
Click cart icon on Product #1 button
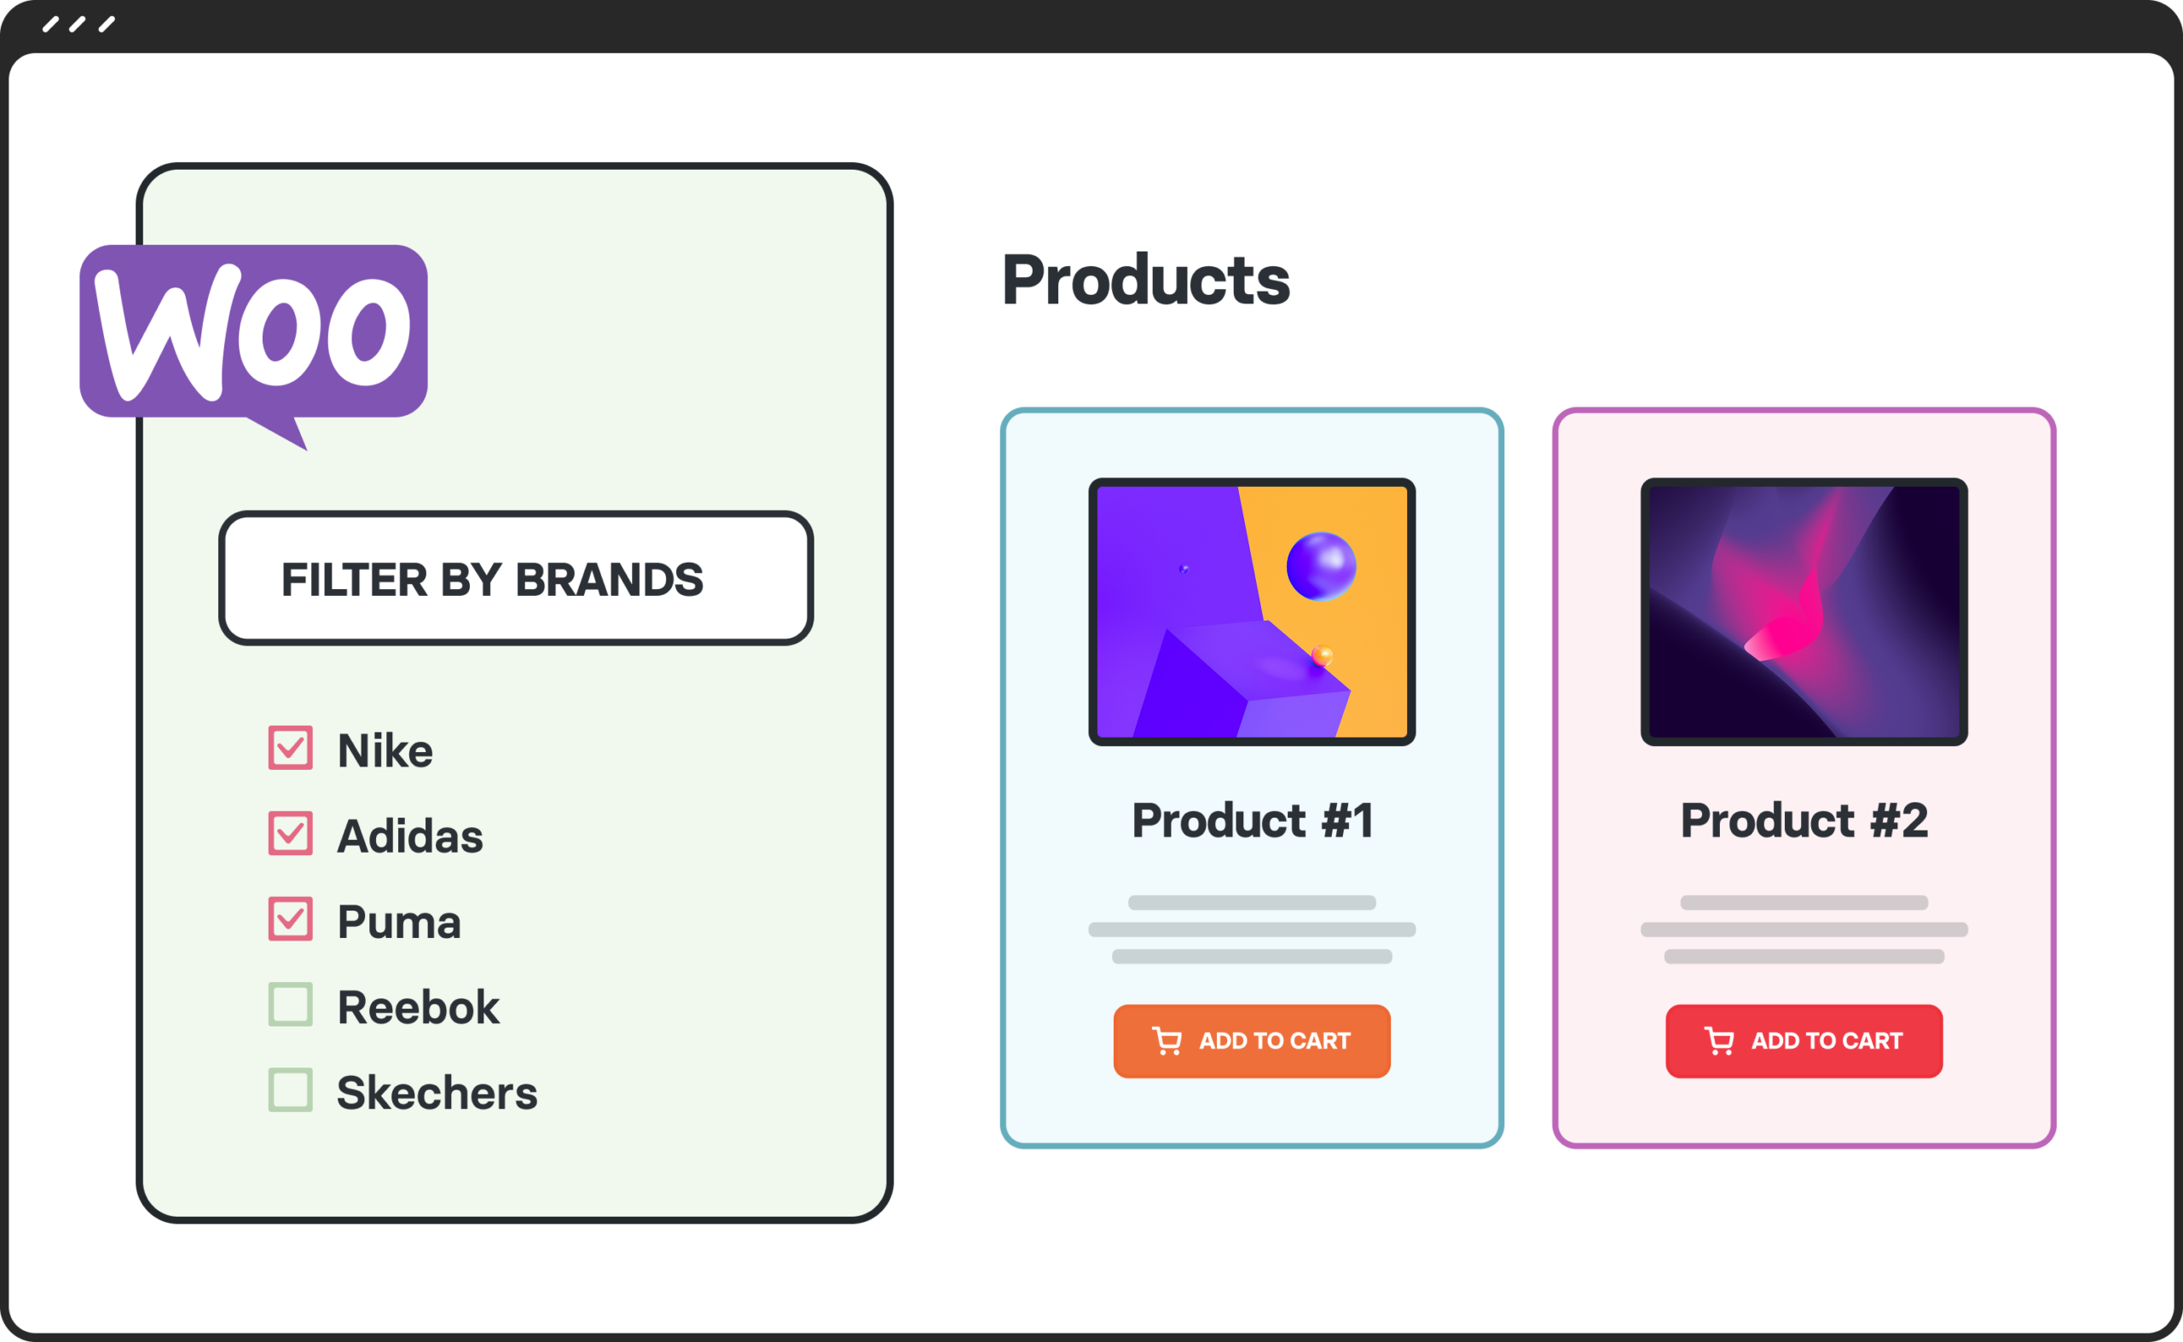pyautogui.click(x=1167, y=1040)
